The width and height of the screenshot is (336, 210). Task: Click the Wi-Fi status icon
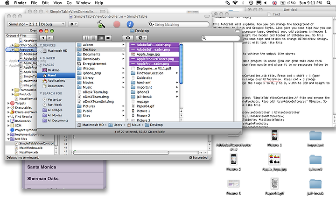coord(235,3)
